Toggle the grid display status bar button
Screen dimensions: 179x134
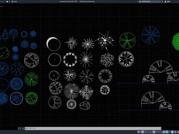142,132
